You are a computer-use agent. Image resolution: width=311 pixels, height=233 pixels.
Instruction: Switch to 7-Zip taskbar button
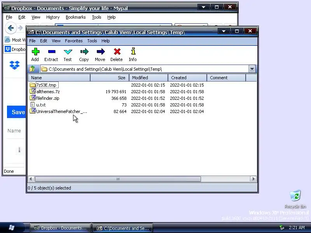(123, 228)
